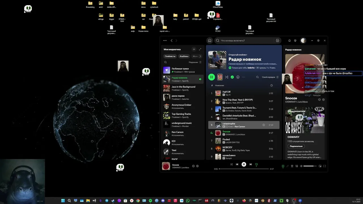Screen dimensions: 363x204
Task: Skip to the next track
Action: click(251, 164)
